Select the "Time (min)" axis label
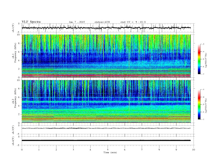Image resolution: width=218 pixels, height=168 pixels. point(110,152)
